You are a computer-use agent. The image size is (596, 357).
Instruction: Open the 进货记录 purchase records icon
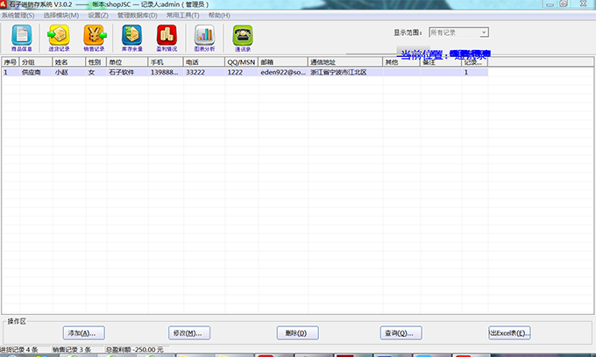pos(58,37)
